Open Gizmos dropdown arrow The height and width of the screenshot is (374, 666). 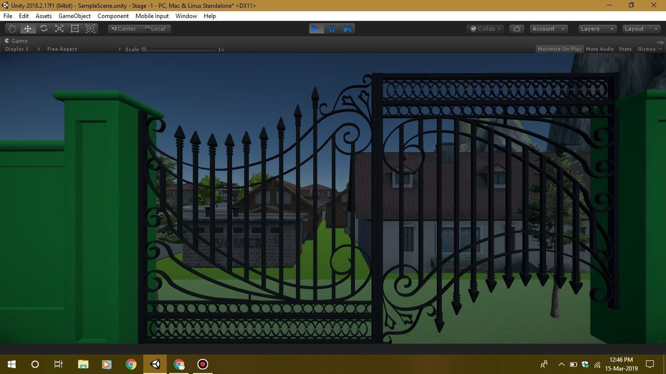click(660, 49)
